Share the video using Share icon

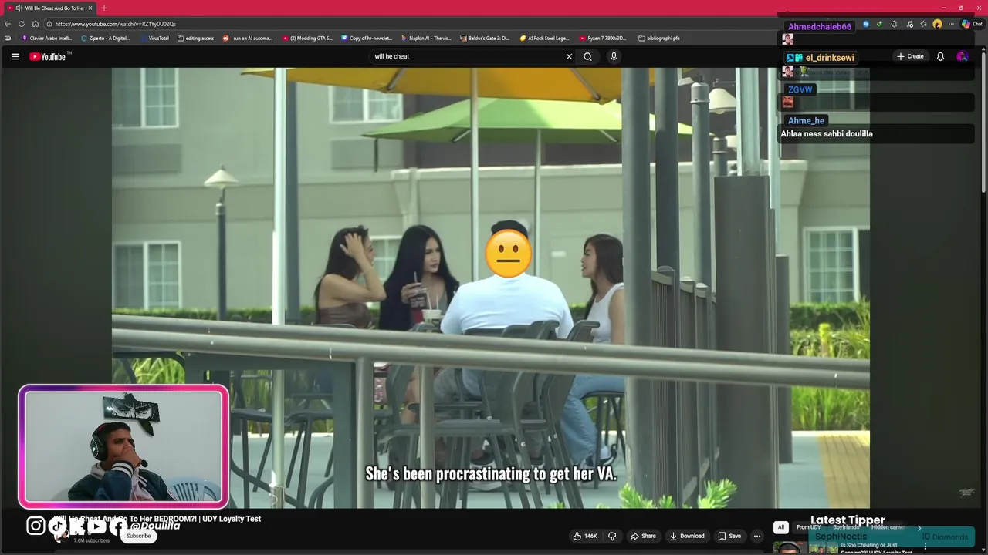[642, 536]
